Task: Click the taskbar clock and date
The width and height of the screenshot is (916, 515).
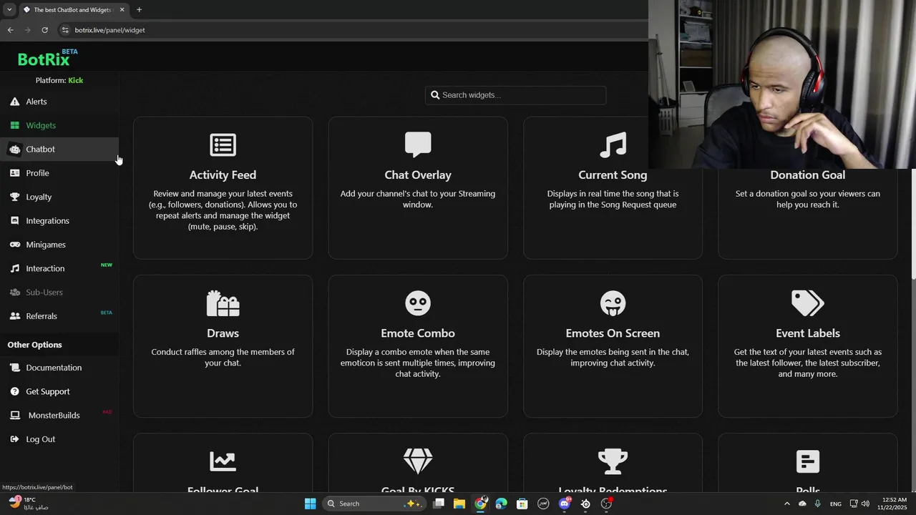Action: (x=892, y=504)
